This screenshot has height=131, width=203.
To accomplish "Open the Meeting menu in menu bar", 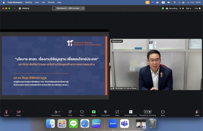I will 29,2.
